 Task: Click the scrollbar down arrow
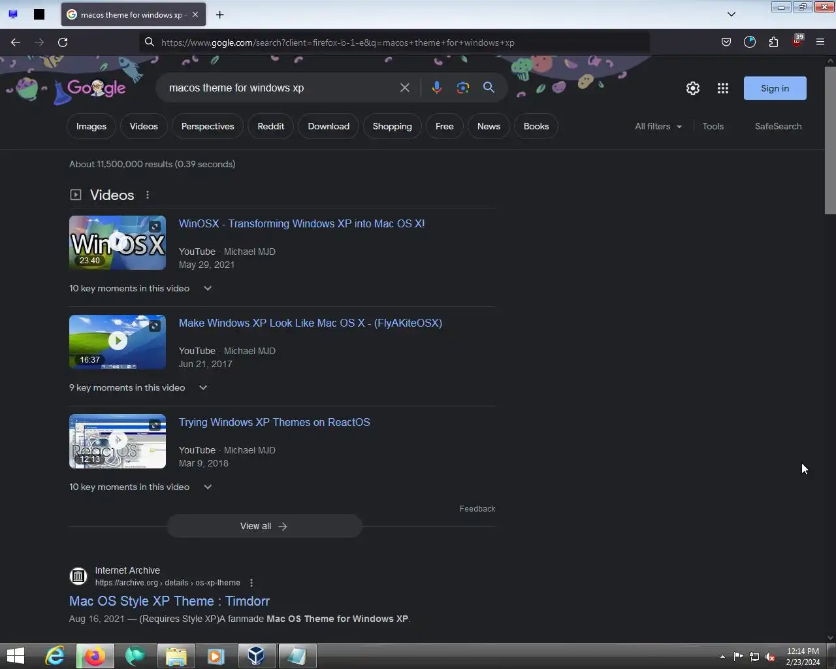[830, 638]
